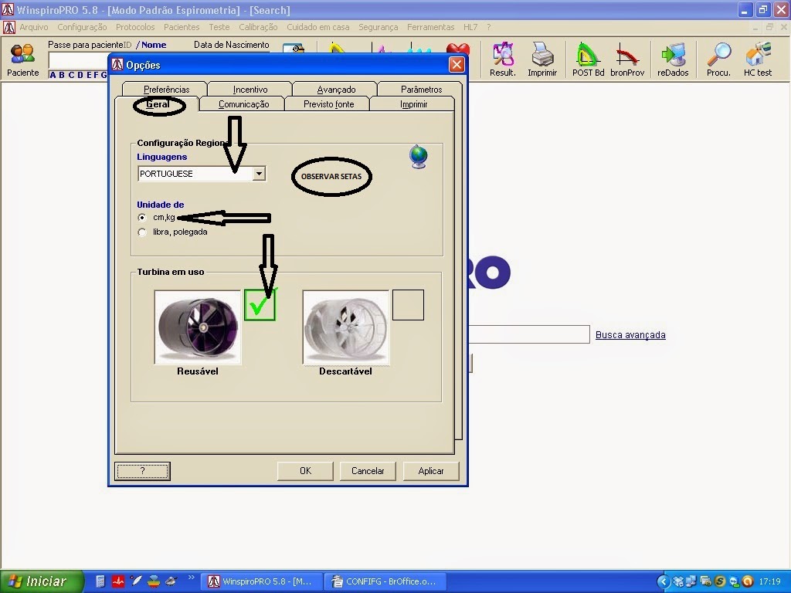Viewport: 791px width, 593px height.
Task: Launch the HC test toolbar icon
Action: (x=757, y=59)
